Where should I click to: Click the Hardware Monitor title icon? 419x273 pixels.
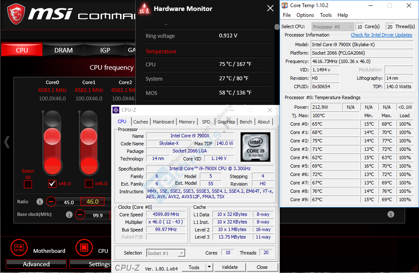click(144, 8)
